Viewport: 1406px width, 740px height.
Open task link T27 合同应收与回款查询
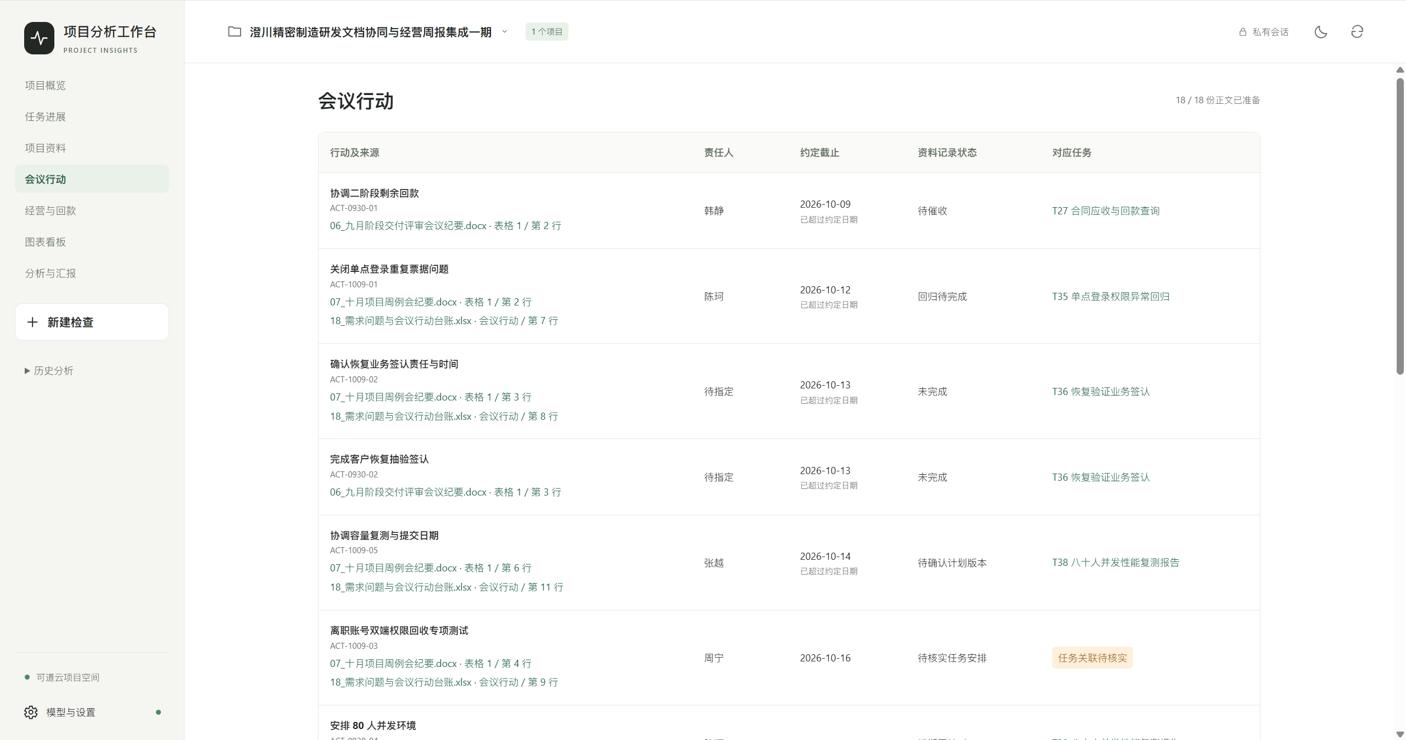click(x=1106, y=210)
